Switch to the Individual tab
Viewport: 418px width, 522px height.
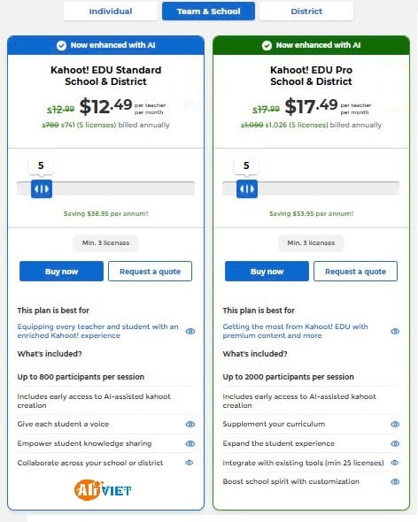[x=111, y=12]
